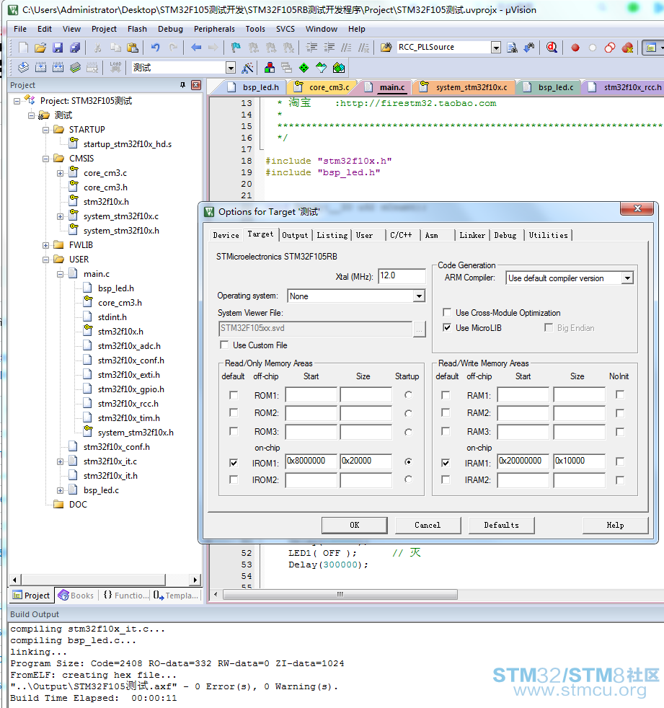Screen dimensions: 664x708
Task: Switch to the Books panel tab
Action: click(x=76, y=595)
